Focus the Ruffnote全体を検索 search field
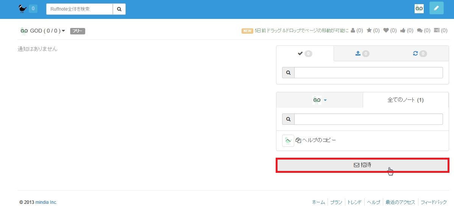This screenshot has width=454, height=208. click(x=80, y=9)
